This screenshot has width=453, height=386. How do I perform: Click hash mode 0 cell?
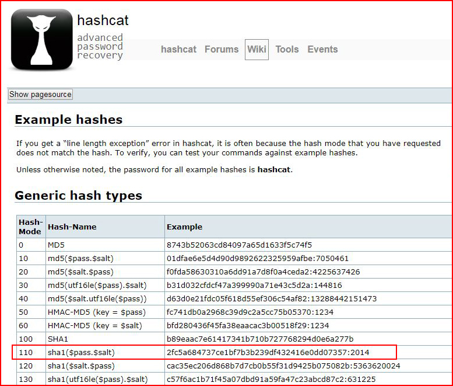tap(31, 245)
